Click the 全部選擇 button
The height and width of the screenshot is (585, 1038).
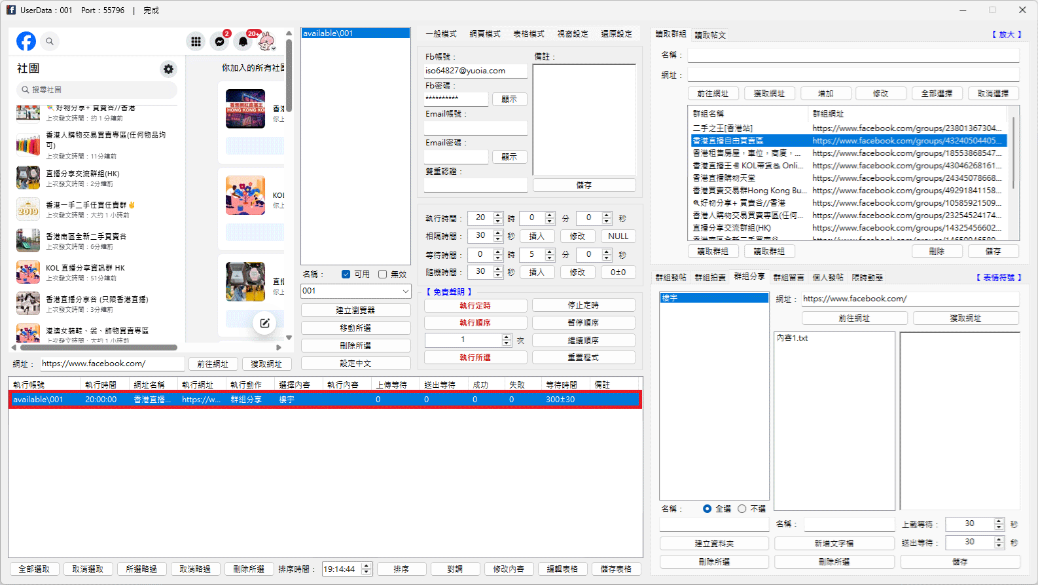[x=937, y=94]
